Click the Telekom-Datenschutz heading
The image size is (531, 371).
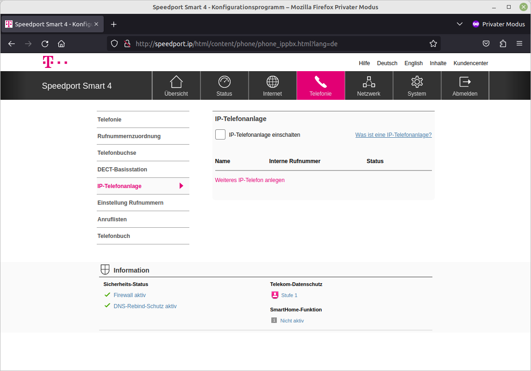pos(296,284)
